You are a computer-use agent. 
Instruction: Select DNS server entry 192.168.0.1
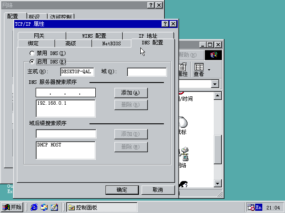(x=52, y=103)
